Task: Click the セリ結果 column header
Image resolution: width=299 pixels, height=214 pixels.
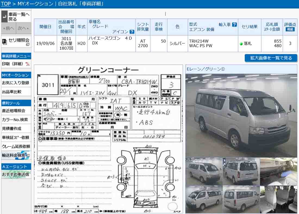Action: (x=250, y=27)
